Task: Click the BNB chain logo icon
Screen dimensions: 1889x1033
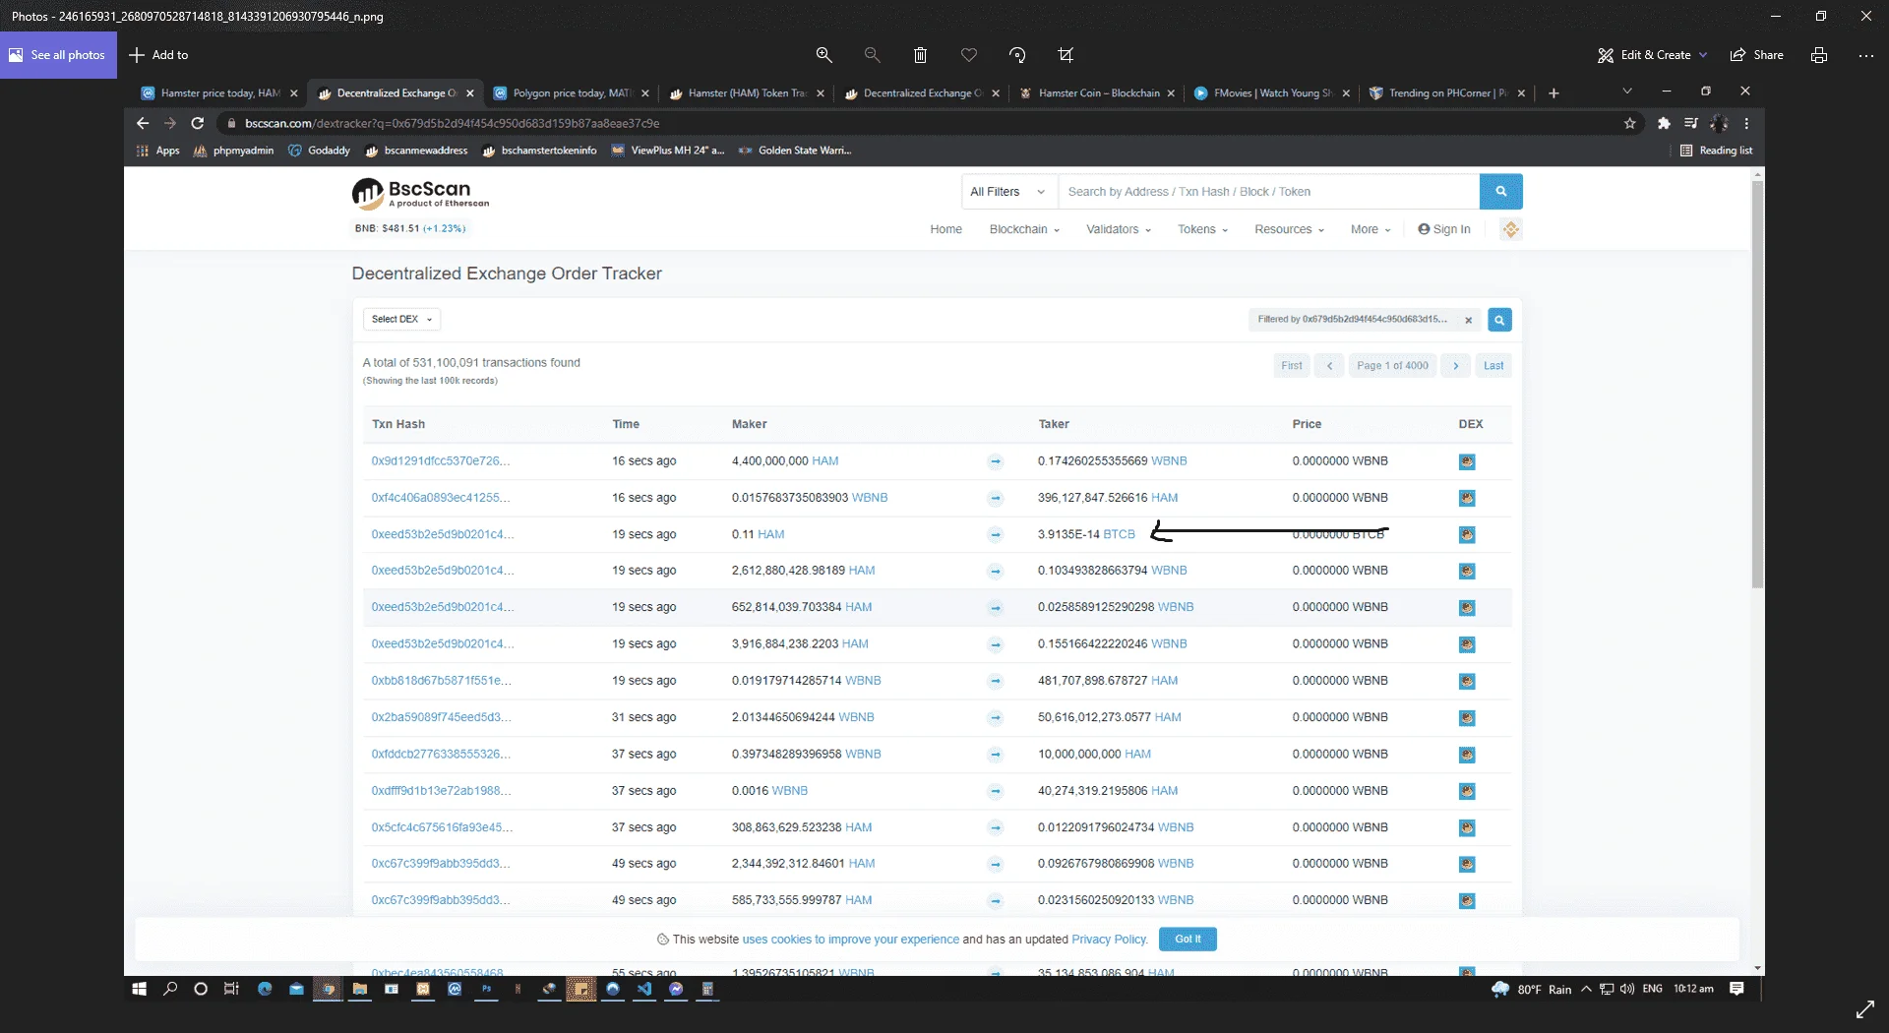Action: coord(1511,229)
